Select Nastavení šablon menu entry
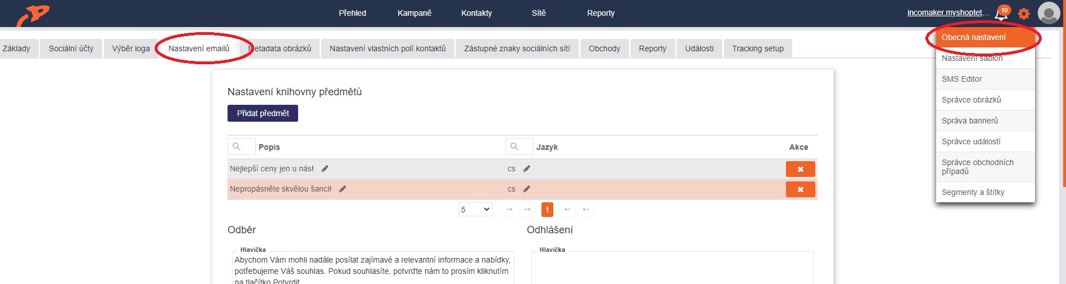Viewport: 1066px width, 284px height. pos(985,58)
